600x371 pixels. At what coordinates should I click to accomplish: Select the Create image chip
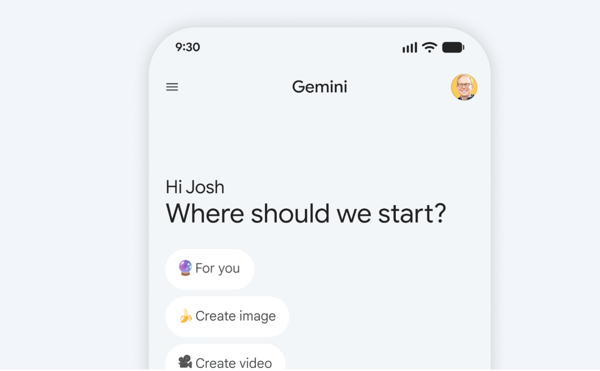tap(228, 316)
